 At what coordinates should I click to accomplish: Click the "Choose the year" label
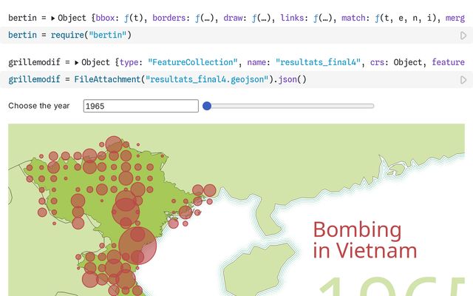(x=39, y=106)
